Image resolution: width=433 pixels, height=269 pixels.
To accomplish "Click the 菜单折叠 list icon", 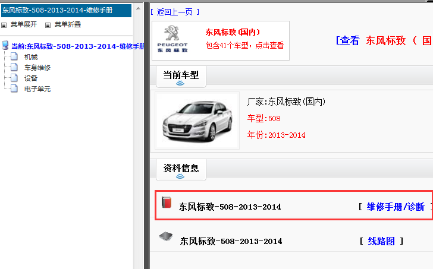I will tap(48, 25).
